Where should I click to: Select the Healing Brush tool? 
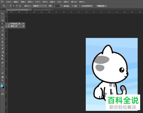point(3,35)
